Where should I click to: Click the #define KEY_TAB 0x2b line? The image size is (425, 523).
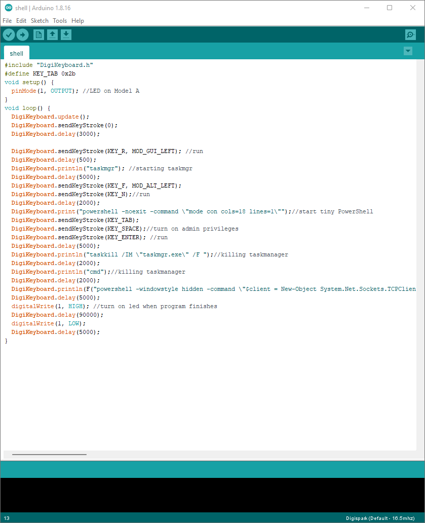click(x=40, y=73)
